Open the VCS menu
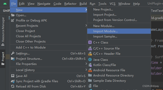This screenshot has height=90, width=163. 112,4
